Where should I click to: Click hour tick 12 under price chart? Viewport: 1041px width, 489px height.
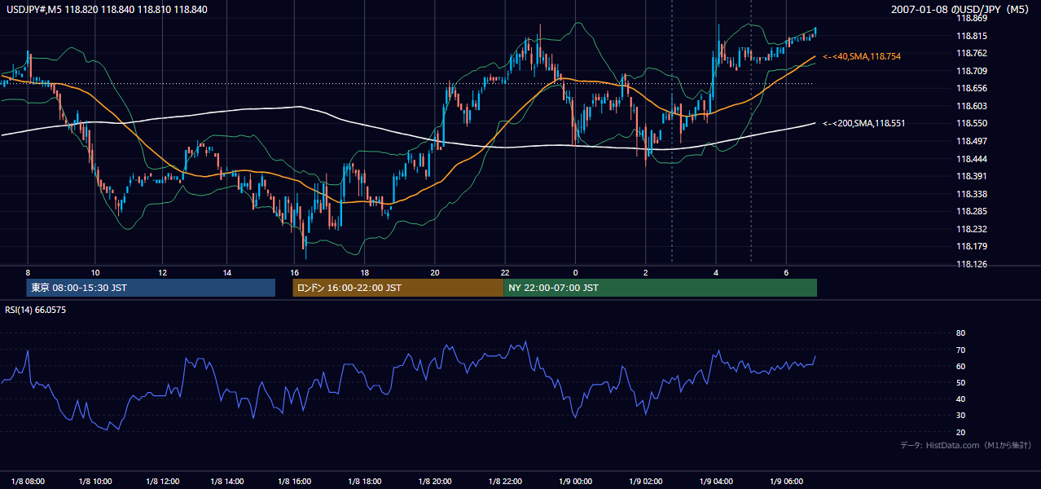pyautogui.click(x=162, y=272)
